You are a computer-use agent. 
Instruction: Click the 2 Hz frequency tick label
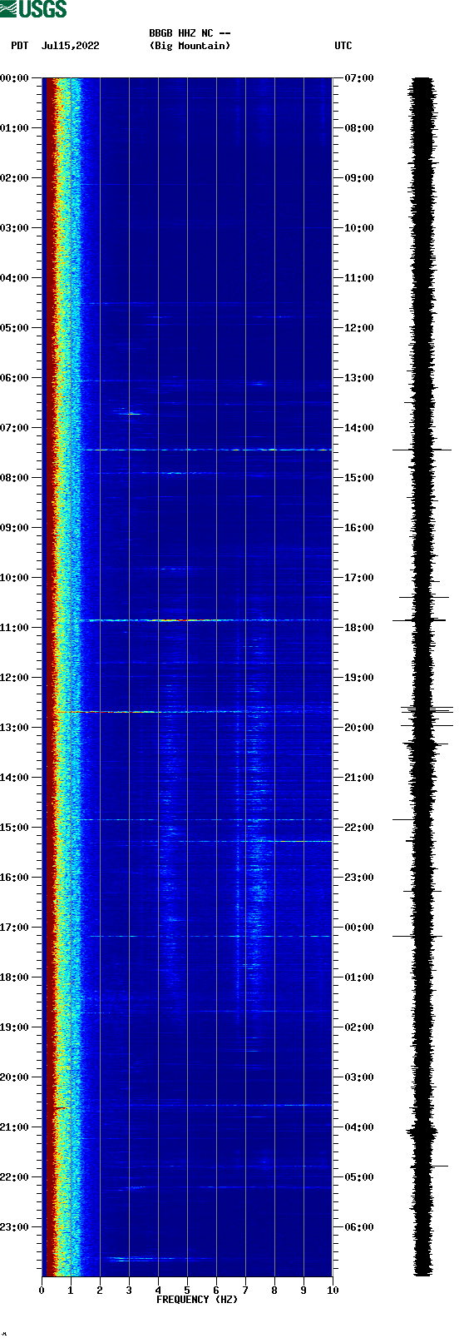click(100, 1291)
